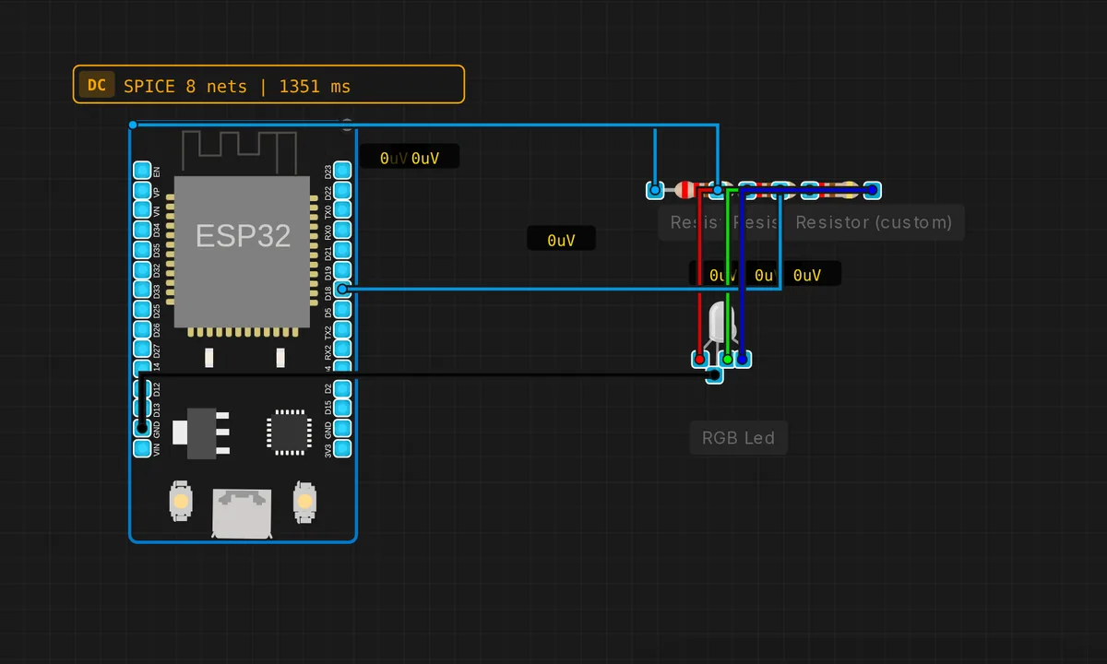
Task: Select the ESP32 D5 pin
Action: click(342, 310)
